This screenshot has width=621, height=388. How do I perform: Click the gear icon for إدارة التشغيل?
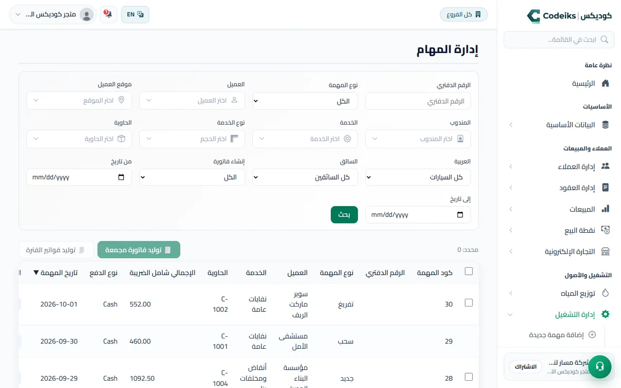(605, 314)
